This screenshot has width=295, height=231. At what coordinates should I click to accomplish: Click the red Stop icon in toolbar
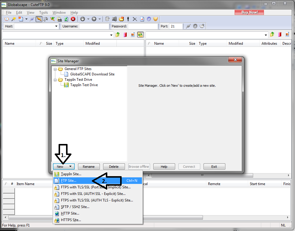click(73, 19)
